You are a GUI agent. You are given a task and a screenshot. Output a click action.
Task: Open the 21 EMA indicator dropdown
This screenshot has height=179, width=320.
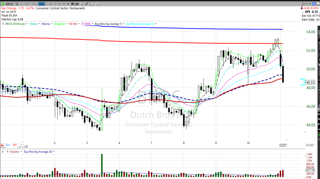pos(92,24)
